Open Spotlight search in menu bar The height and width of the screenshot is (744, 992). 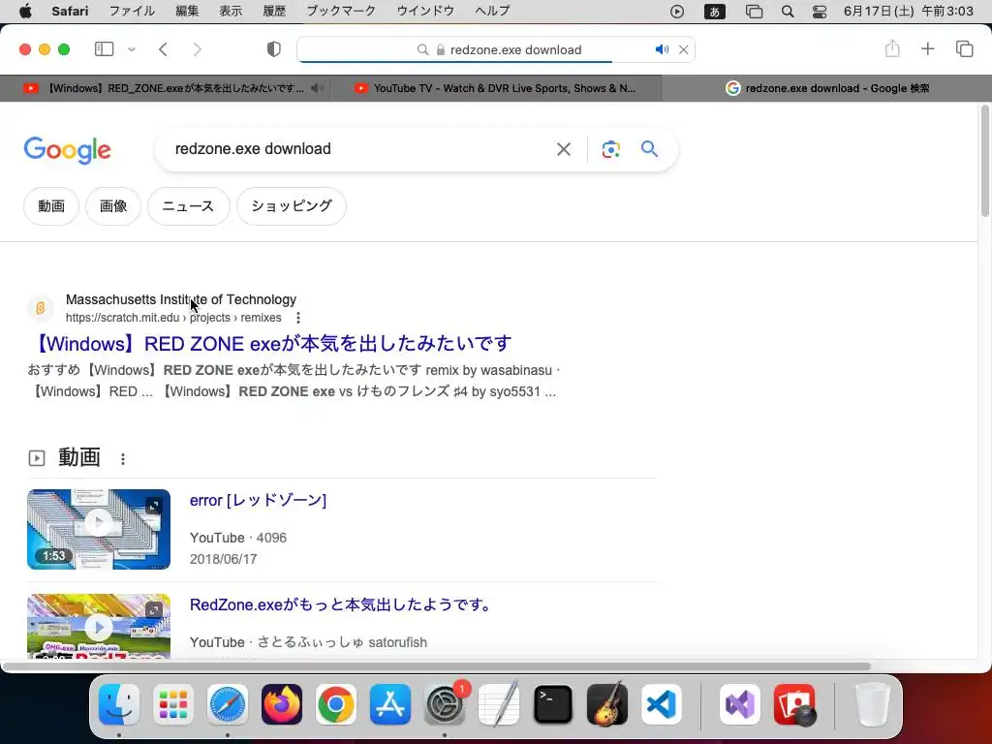pyautogui.click(x=788, y=12)
